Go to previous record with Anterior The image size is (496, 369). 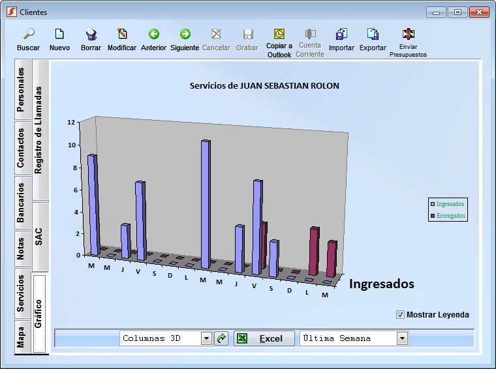154,35
